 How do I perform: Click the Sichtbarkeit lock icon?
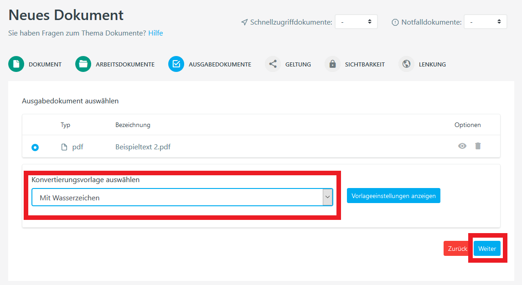click(332, 64)
